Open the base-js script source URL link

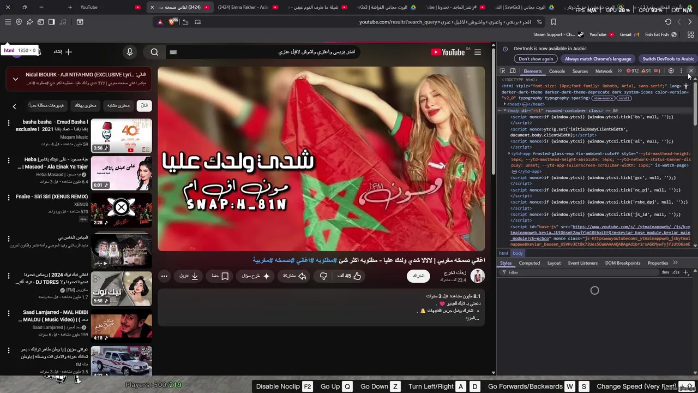point(600,233)
